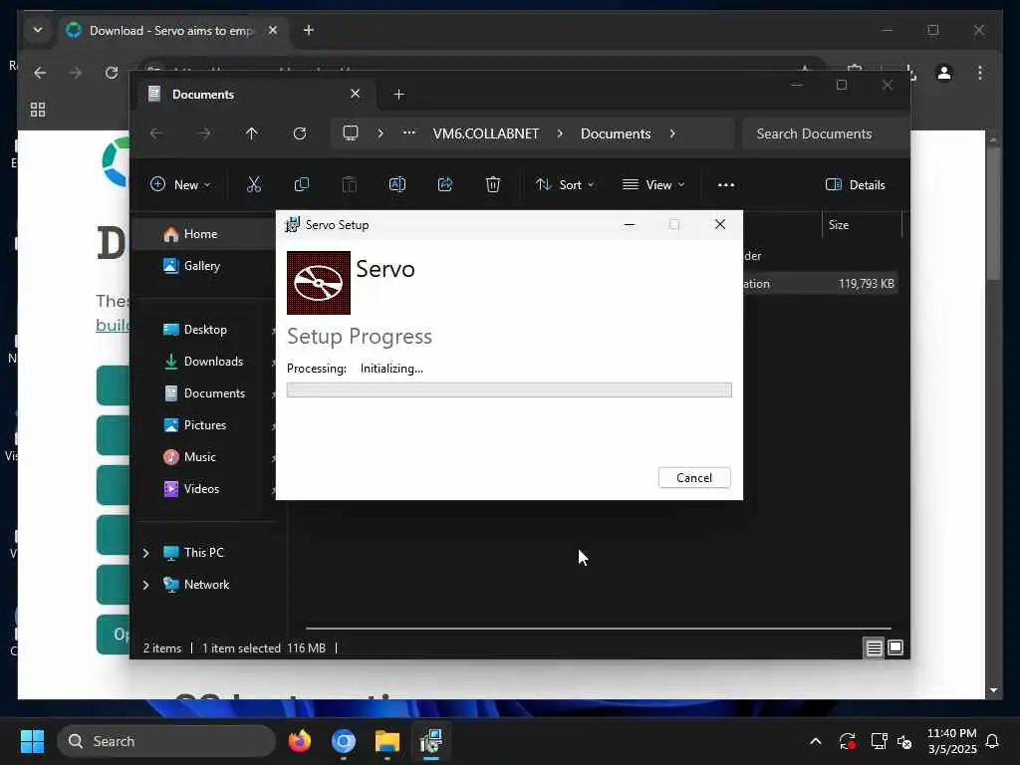Expand the Network tree node
Screen dimensions: 1020x765
click(x=146, y=585)
